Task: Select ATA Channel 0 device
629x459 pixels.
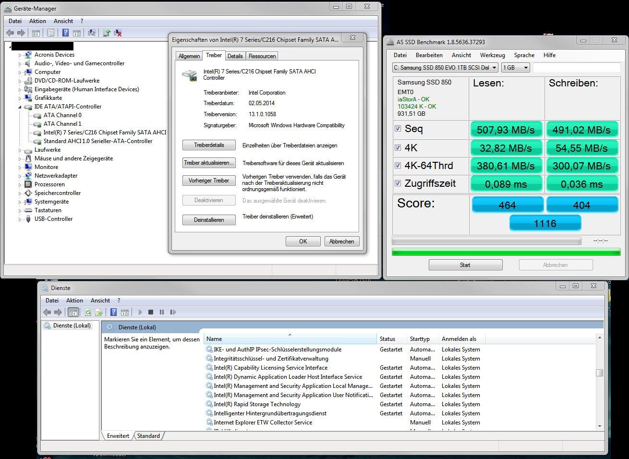Action: 62,115
